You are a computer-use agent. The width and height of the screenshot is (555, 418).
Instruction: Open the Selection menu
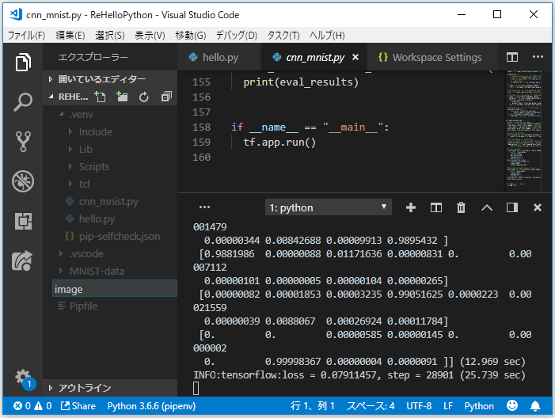(x=110, y=35)
